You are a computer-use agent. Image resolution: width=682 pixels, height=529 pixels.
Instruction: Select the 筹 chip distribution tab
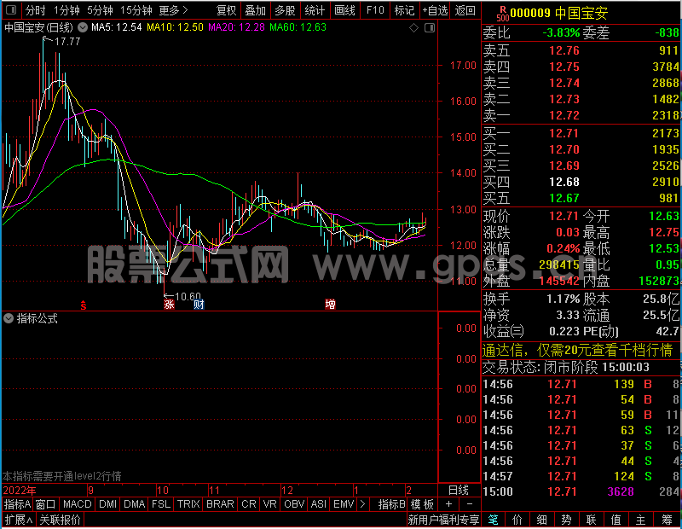point(668,520)
